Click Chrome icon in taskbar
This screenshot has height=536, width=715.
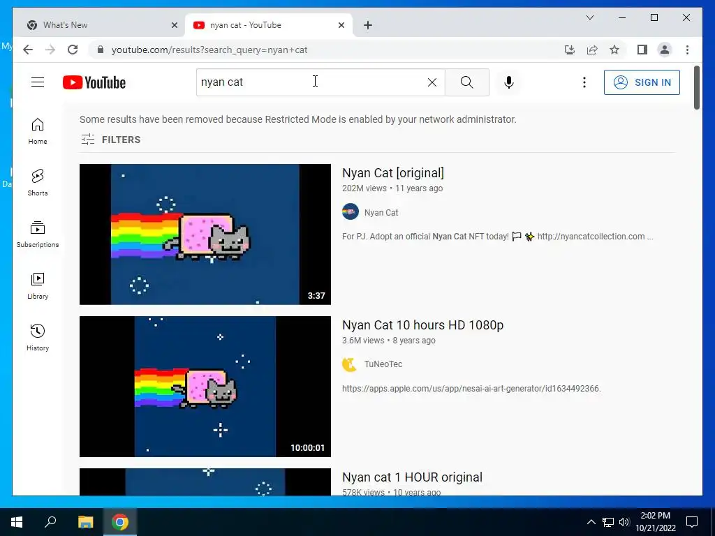coord(120,522)
